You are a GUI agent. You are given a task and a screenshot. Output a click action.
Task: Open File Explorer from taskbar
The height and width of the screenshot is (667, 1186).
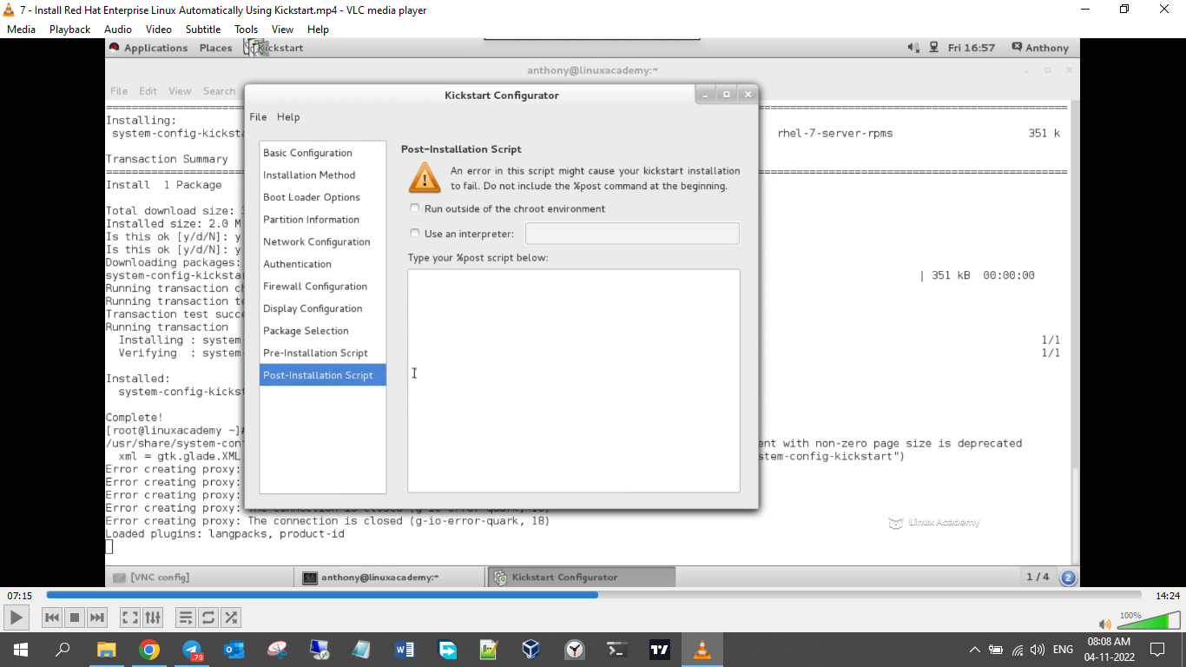pyautogui.click(x=106, y=650)
